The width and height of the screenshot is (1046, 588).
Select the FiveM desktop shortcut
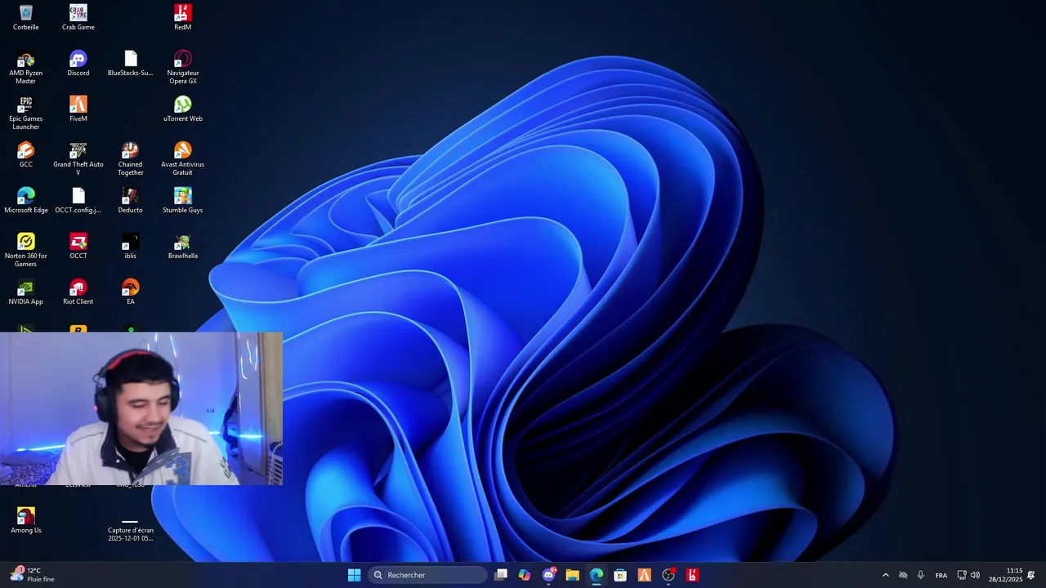click(x=78, y=109)
